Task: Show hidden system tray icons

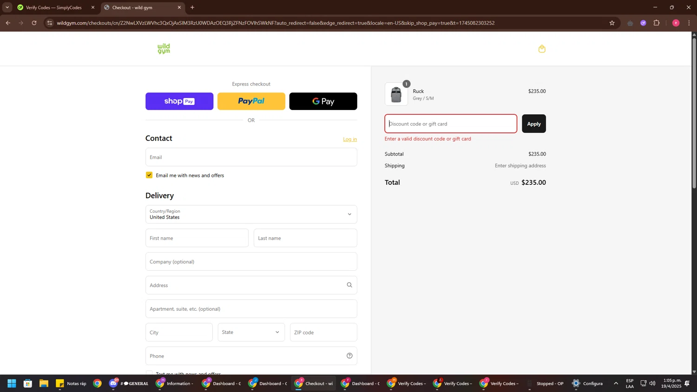Action: (616, 383)
